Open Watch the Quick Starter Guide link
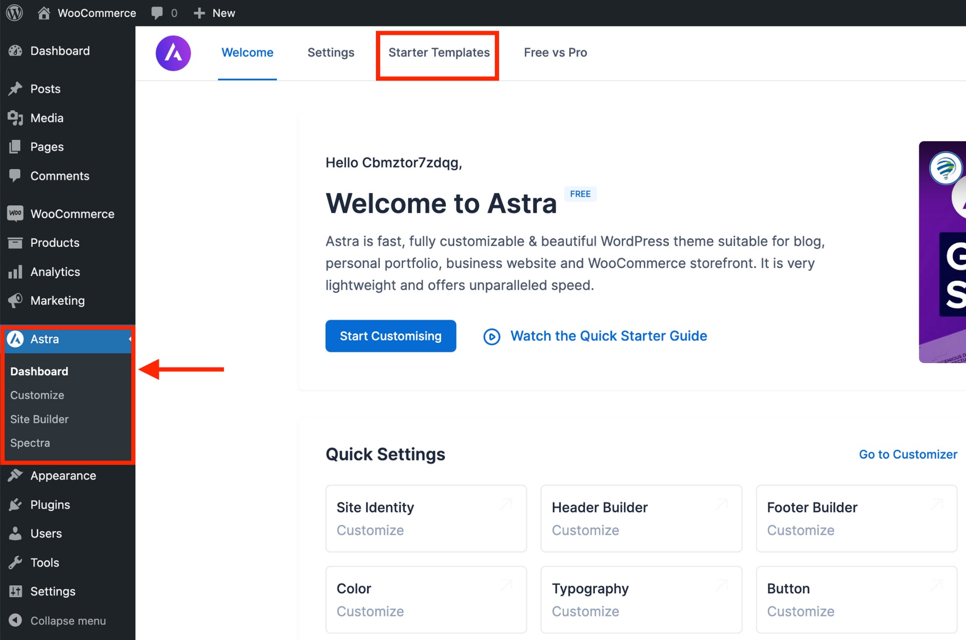This screenshot has height=640, width=966. pyautogui.click(x=609, y=336)
